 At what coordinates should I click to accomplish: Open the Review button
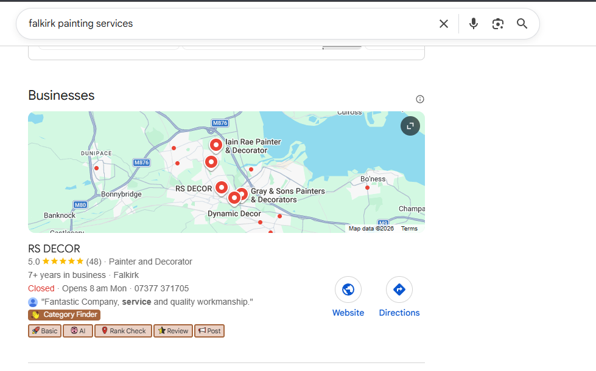pyautogui.click(x=173, y=331)
